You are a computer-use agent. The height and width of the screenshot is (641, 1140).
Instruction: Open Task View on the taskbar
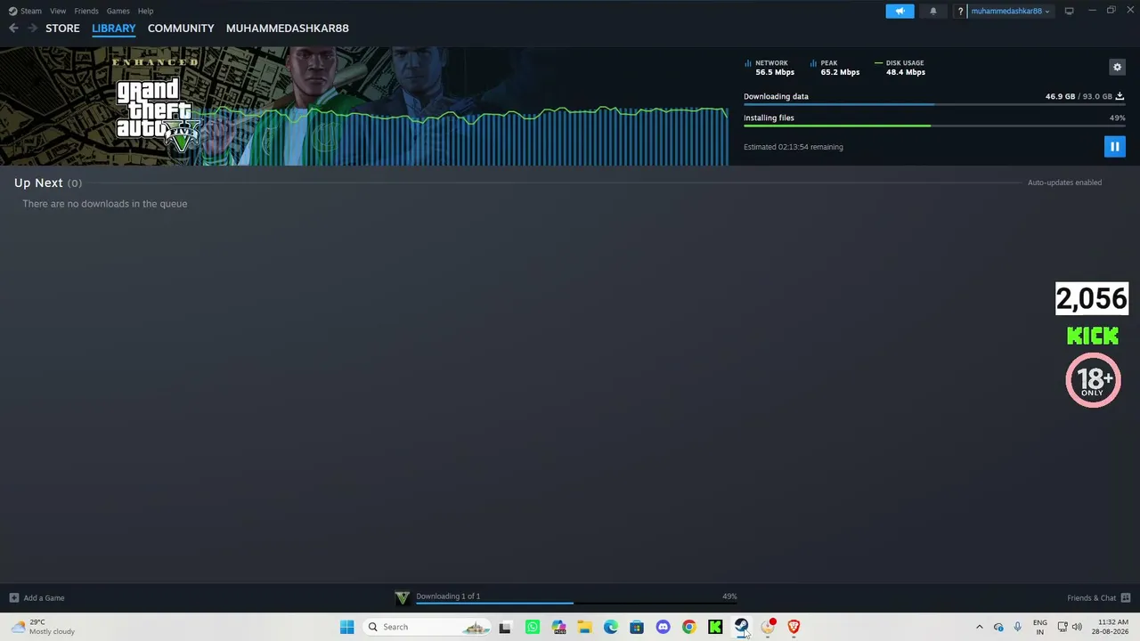click(x=505, y=627)
